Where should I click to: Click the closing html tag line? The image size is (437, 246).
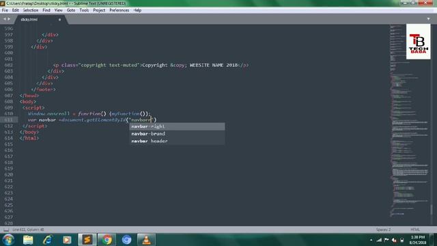coord(29,138)
